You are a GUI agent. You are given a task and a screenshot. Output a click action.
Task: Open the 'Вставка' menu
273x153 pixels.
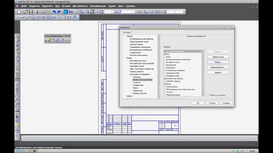pyautogui.click(x=66, y=6)
